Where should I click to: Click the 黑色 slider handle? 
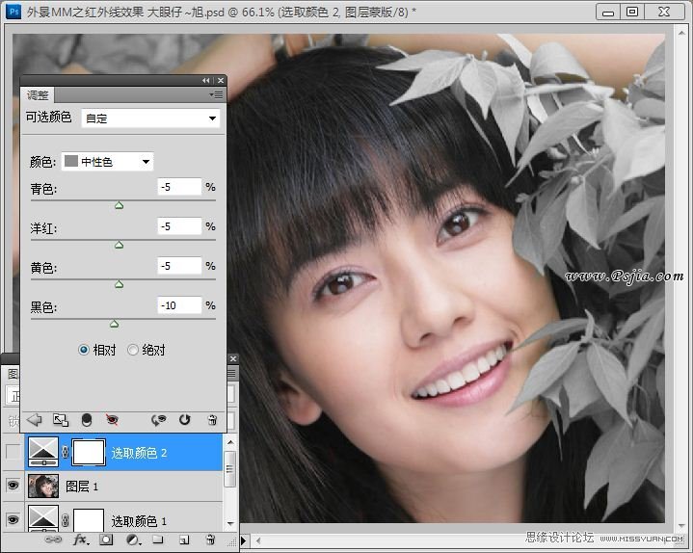pos(114,325)
